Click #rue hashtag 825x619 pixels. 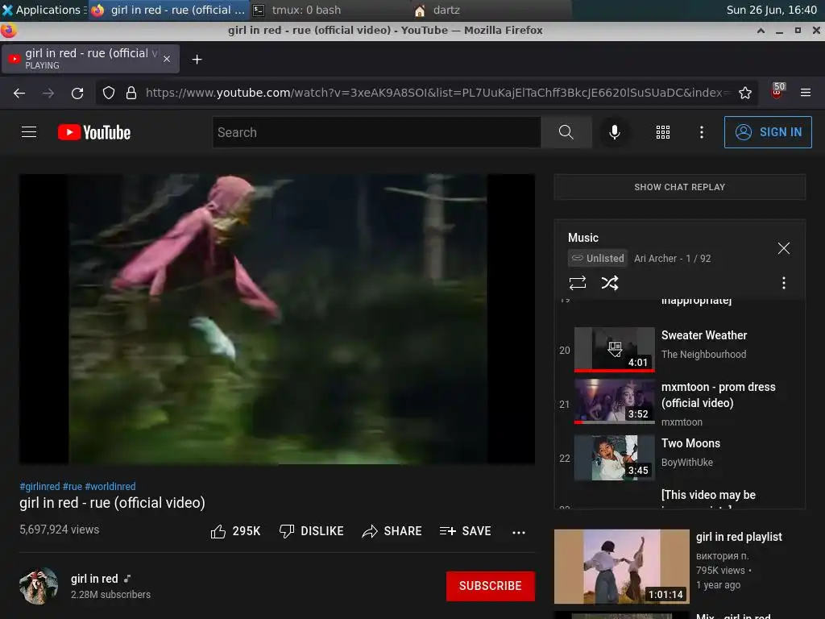(x=73, y=486)
